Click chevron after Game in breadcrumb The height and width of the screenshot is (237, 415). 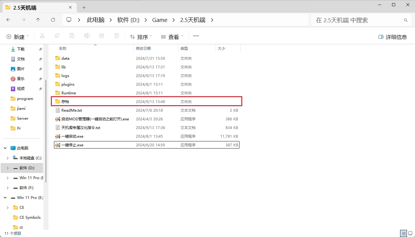click(174, 20)
